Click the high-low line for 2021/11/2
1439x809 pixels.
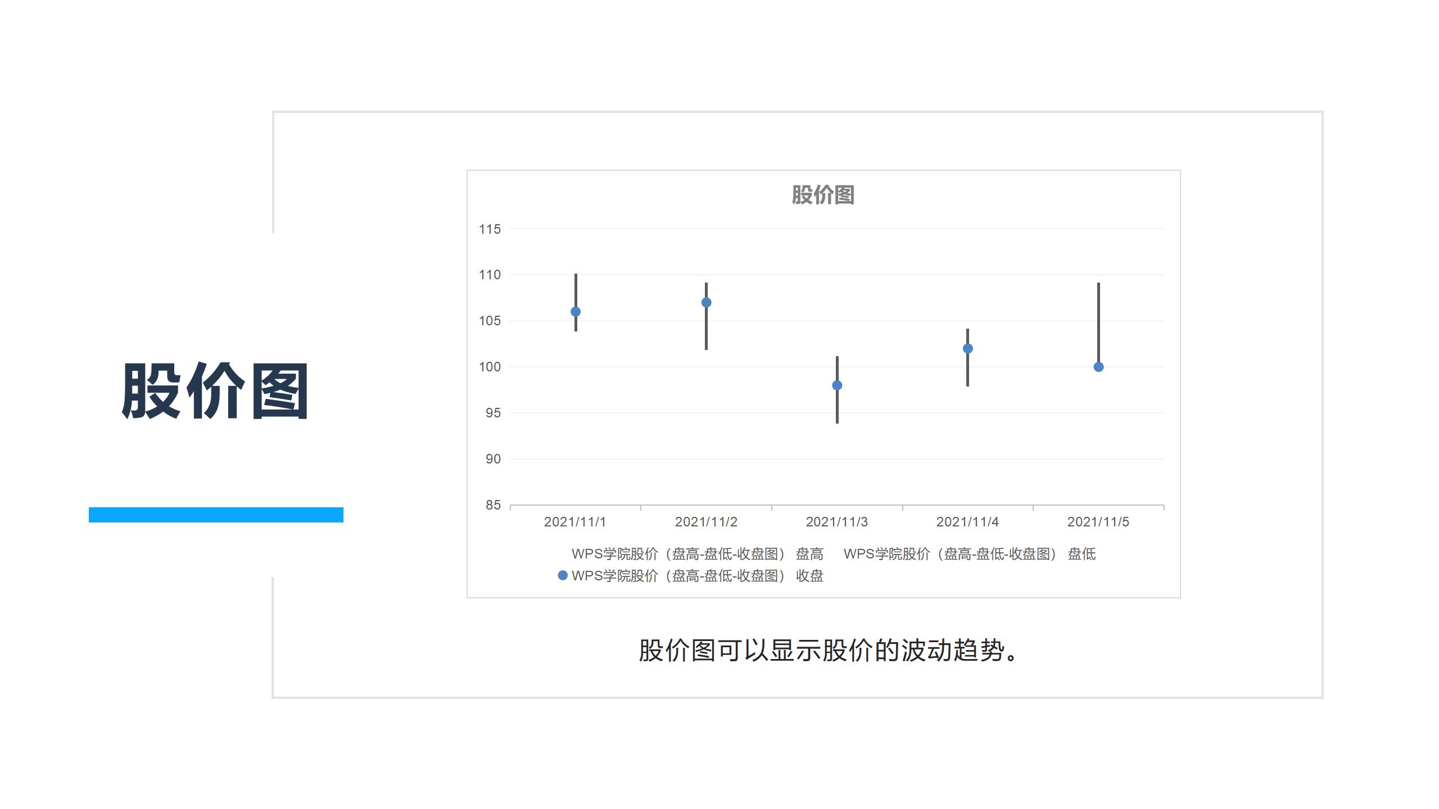[707, 316]
